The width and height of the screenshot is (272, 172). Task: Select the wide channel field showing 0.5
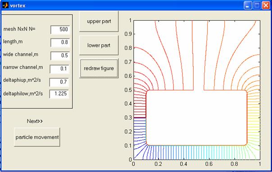[x=60, y=56]
